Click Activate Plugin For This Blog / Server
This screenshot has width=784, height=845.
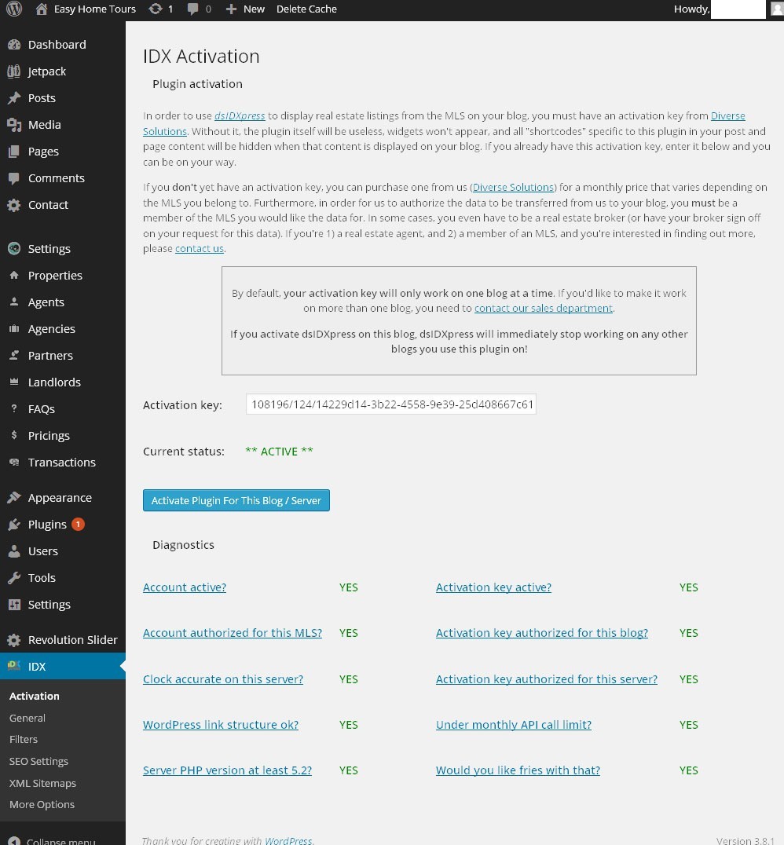click(236, 501)
